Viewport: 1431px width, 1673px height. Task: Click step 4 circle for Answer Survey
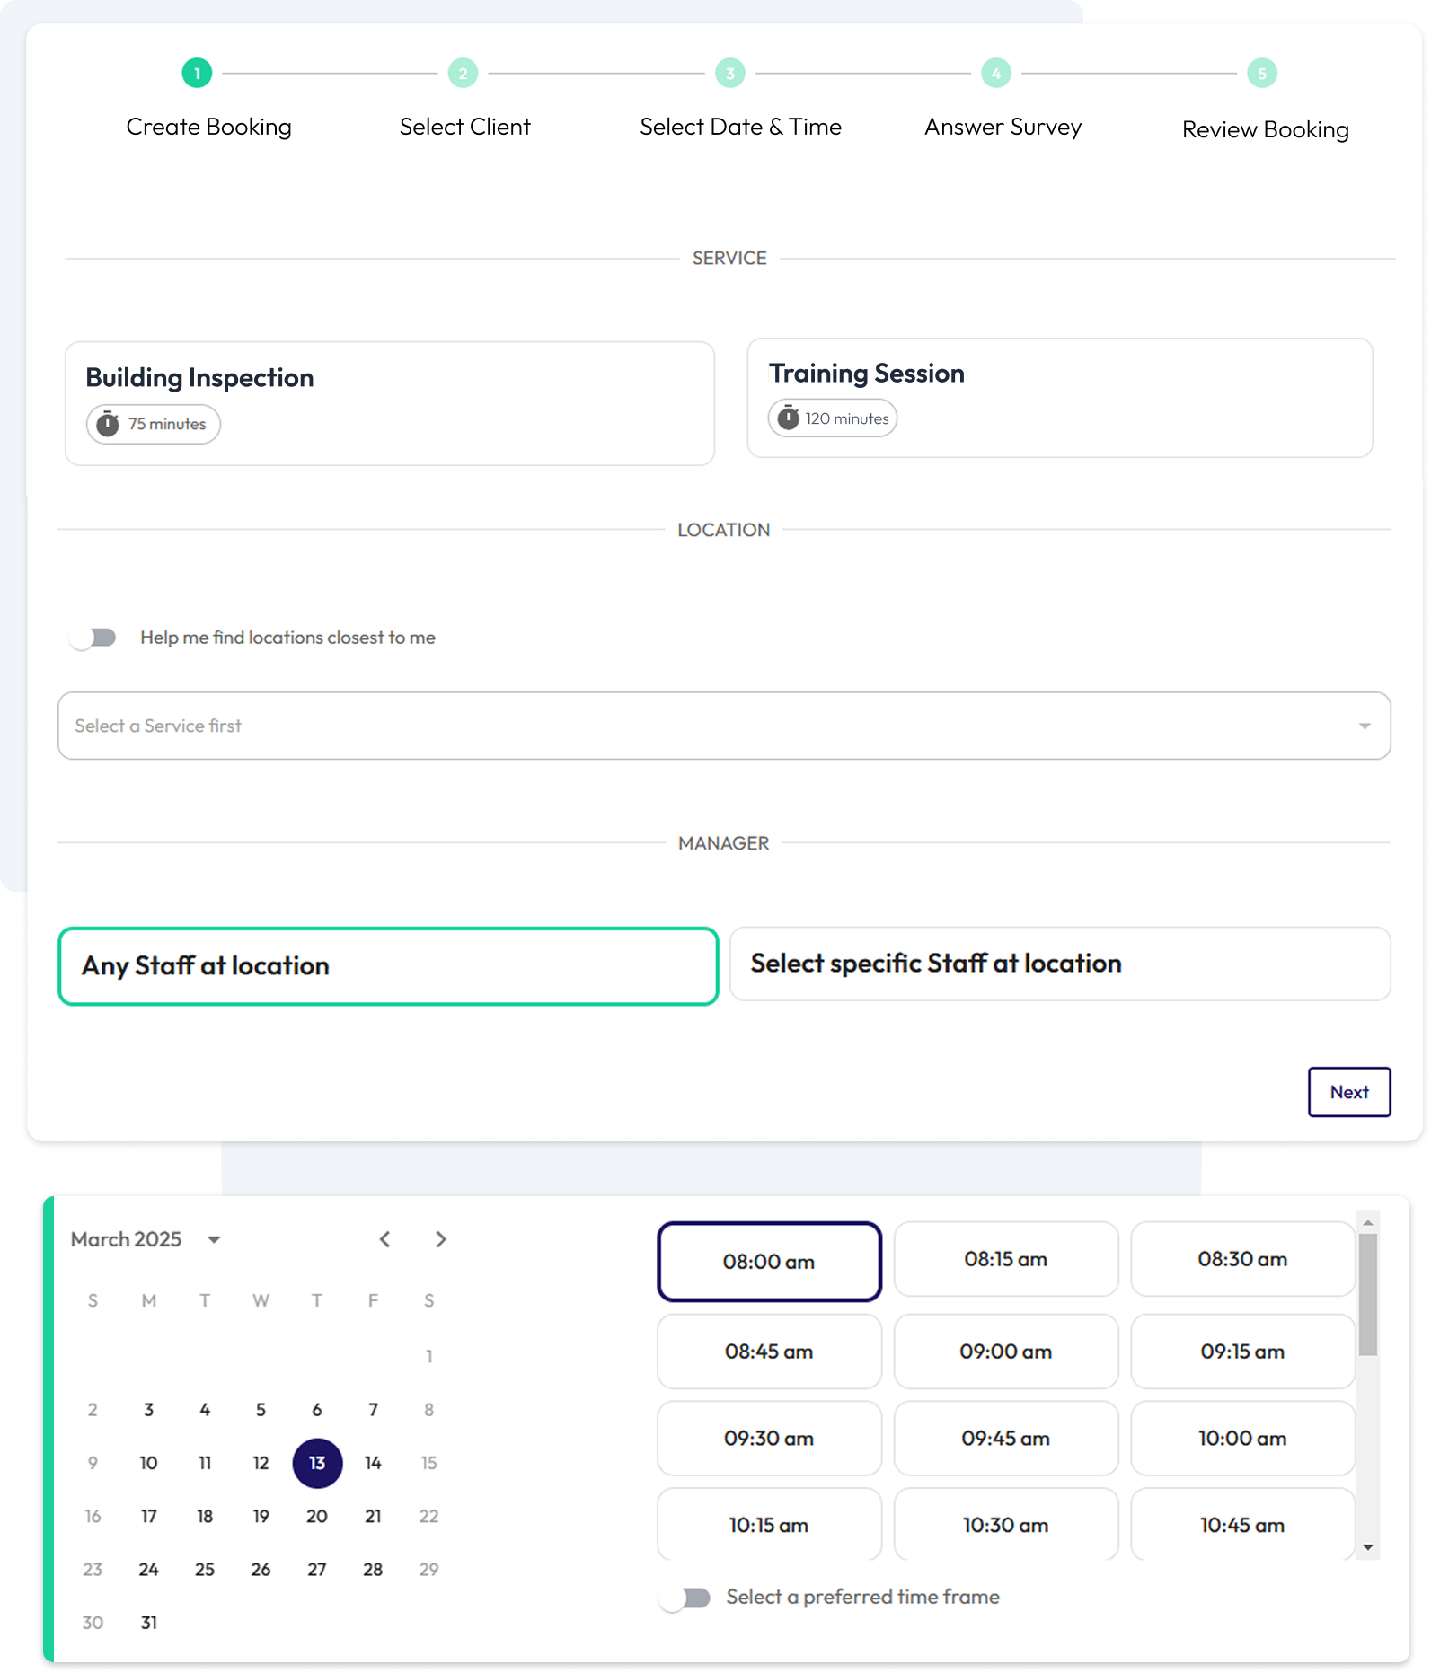pos(995,73)
